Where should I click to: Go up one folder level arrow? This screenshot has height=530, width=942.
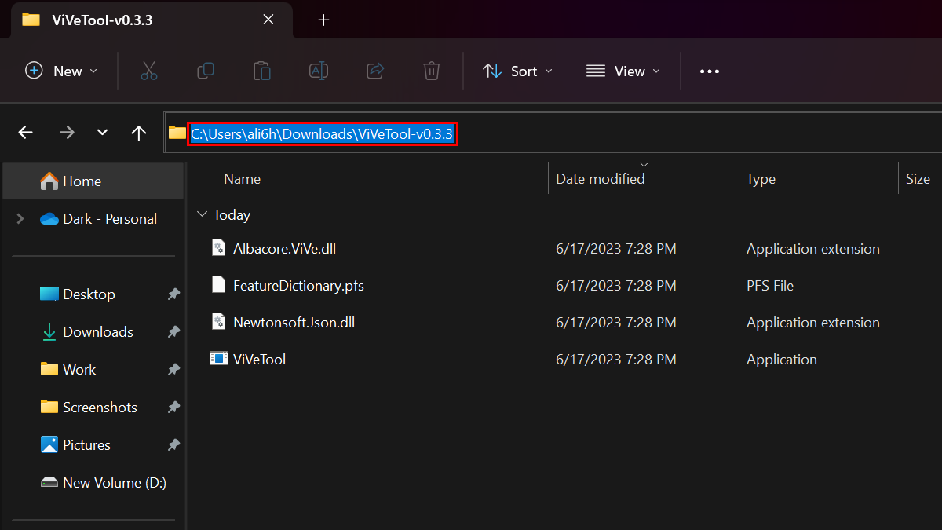139,133
